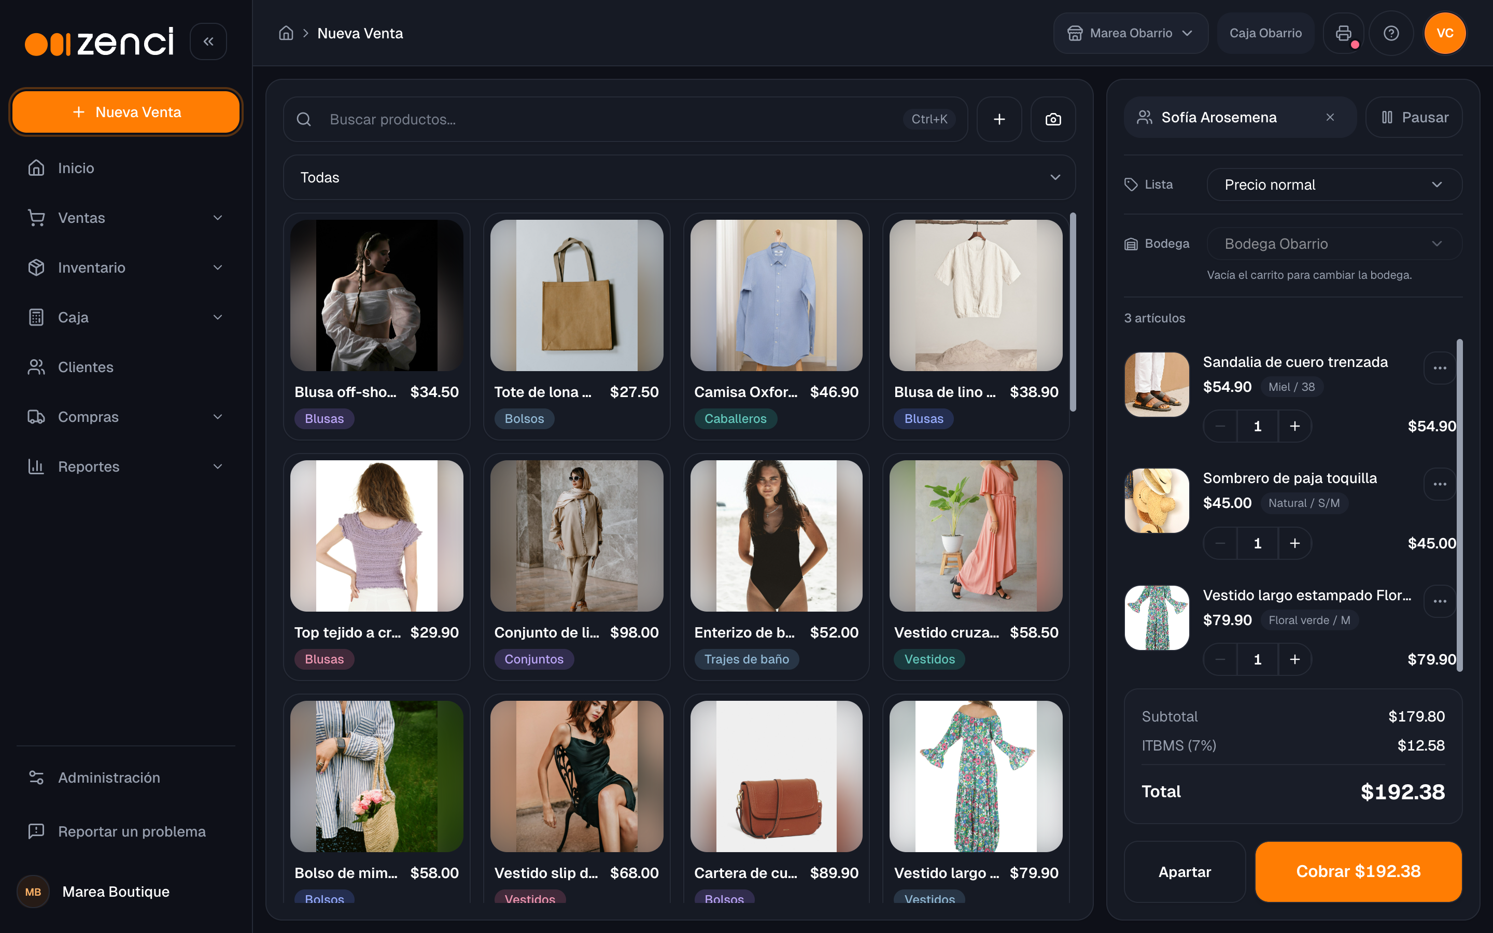Add Tote de lona product card
Viewport: 1493px width, 933px height.
click(576, 326)
